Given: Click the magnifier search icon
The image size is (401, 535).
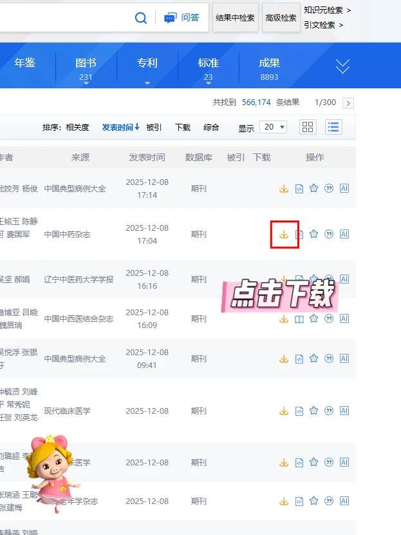Looking at the screenshot, I should pyautogui.click(x=141, y=17).
